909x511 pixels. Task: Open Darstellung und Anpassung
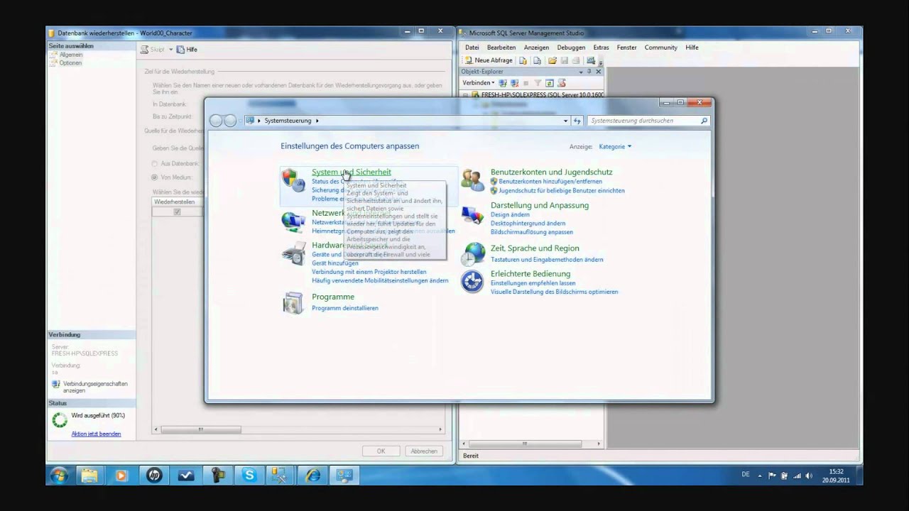[x=540, y=205]
